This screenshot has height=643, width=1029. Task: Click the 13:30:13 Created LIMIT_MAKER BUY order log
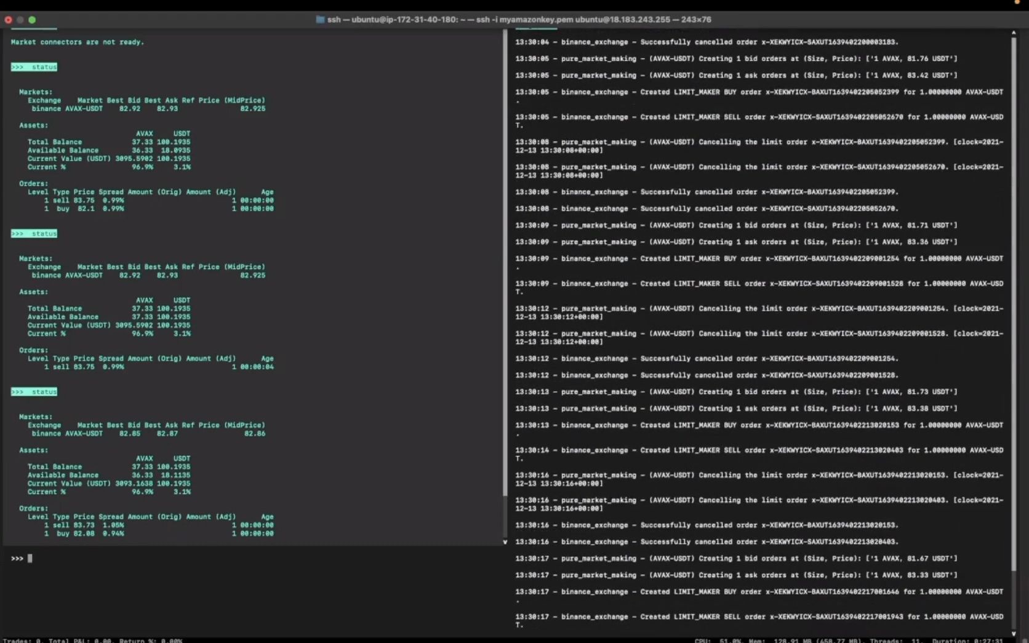759,429
